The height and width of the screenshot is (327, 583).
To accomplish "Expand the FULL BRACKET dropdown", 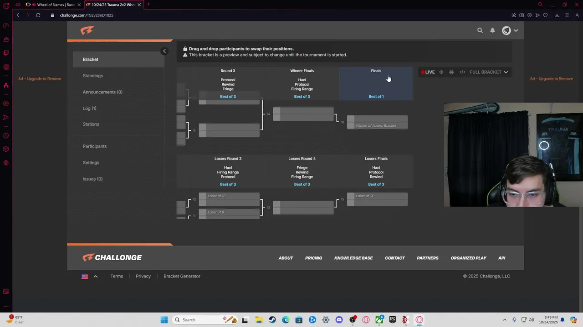I will (489, 72).
